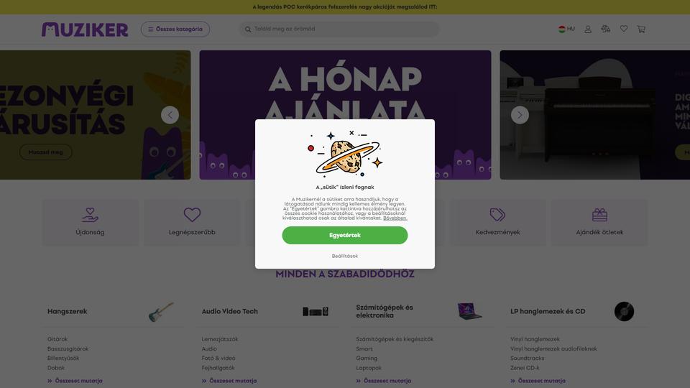The height and width of the screenshot is (388, 690).
Task: Open the user account icon
Action: coord(587,29)
